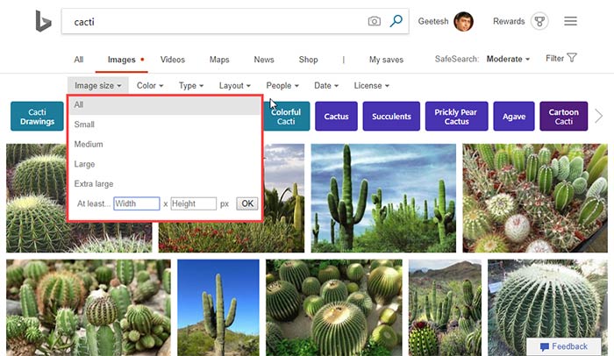Expand the Color filter dropdown
Screen dimensions: 614x356
tap(150, 86)
